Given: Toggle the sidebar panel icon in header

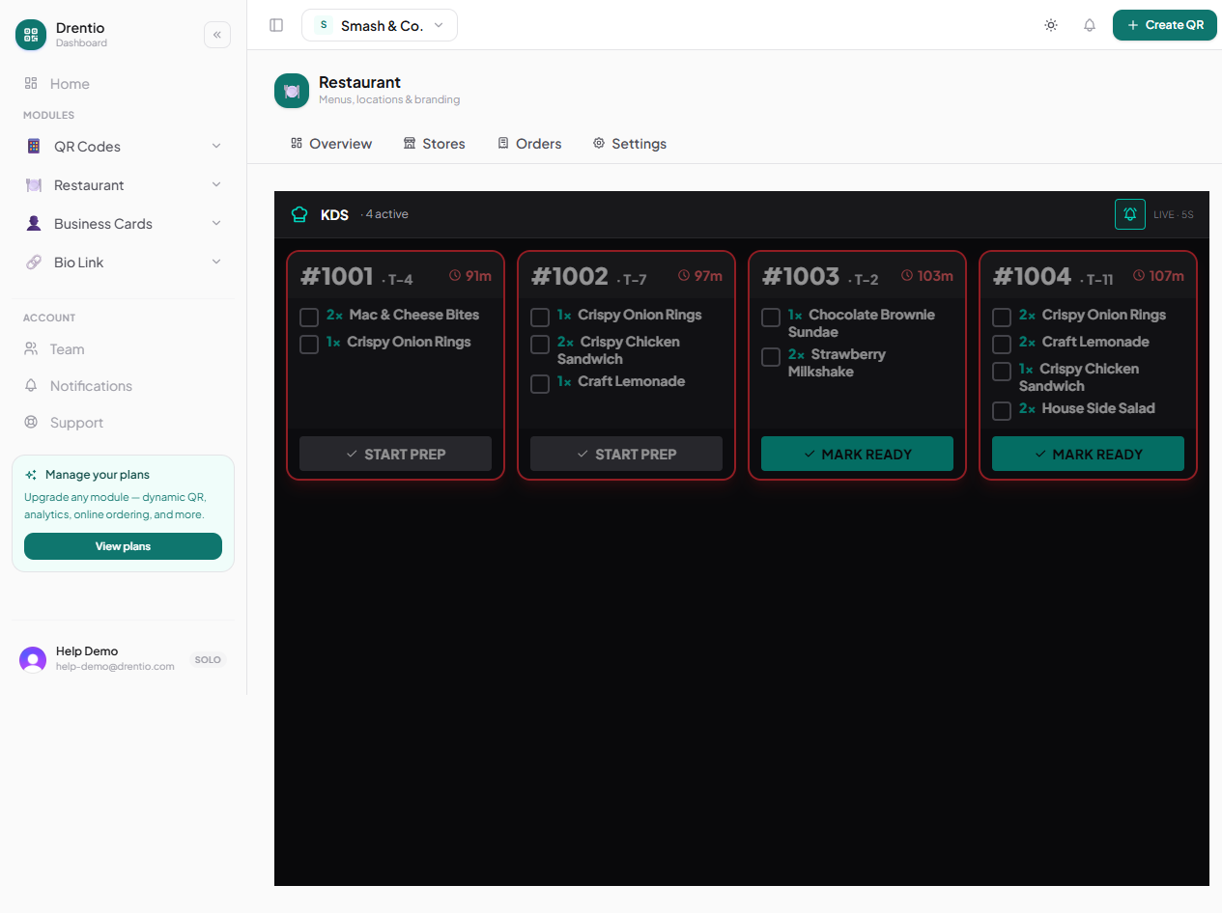Looking at the screenshot, I should (276, 25).
